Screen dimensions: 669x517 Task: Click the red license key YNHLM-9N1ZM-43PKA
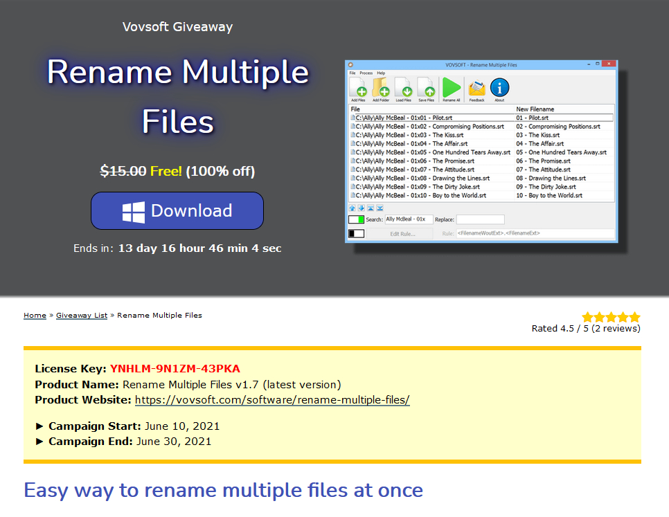pos(175,369)
